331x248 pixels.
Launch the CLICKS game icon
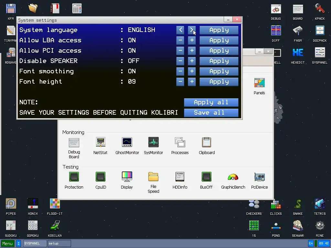pos(276,204)
